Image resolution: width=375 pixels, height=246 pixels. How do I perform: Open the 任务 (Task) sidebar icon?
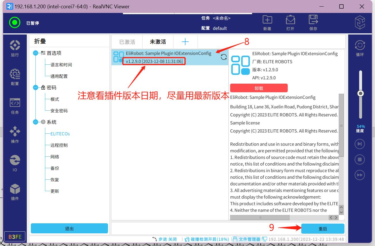click(15, 105)
